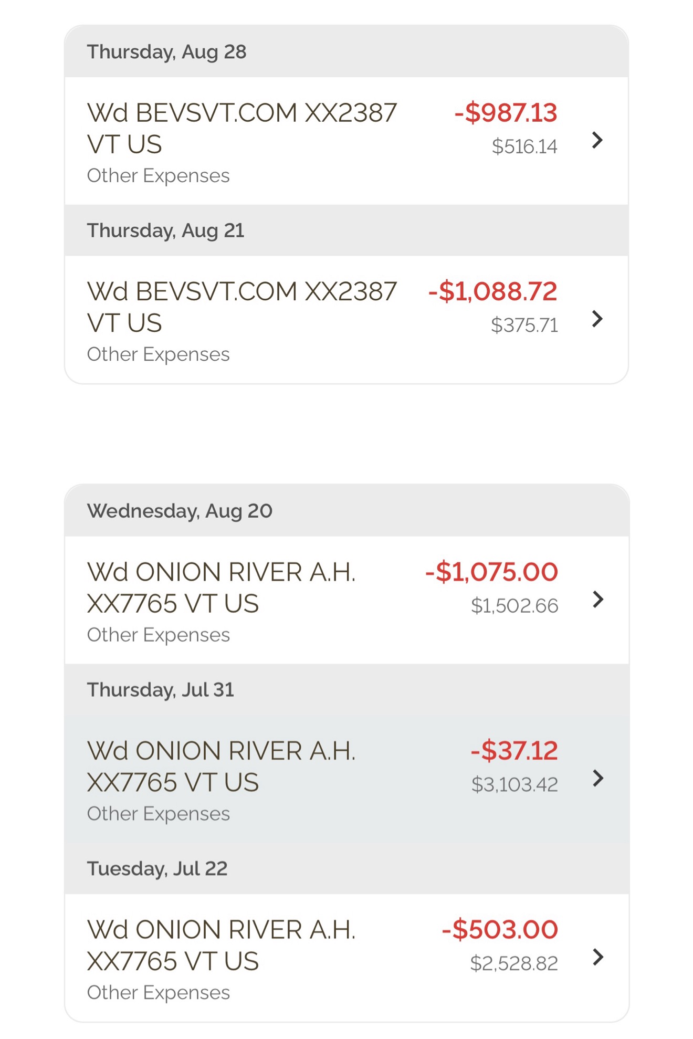The height and width of the screenshot is (1039, 693).
Task: Click the Tuesday, Jul 22 date header
Action: click(x=157, y=868)
